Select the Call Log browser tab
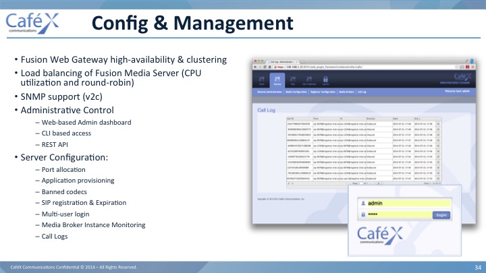486x273 pixels. coord(283,62)
